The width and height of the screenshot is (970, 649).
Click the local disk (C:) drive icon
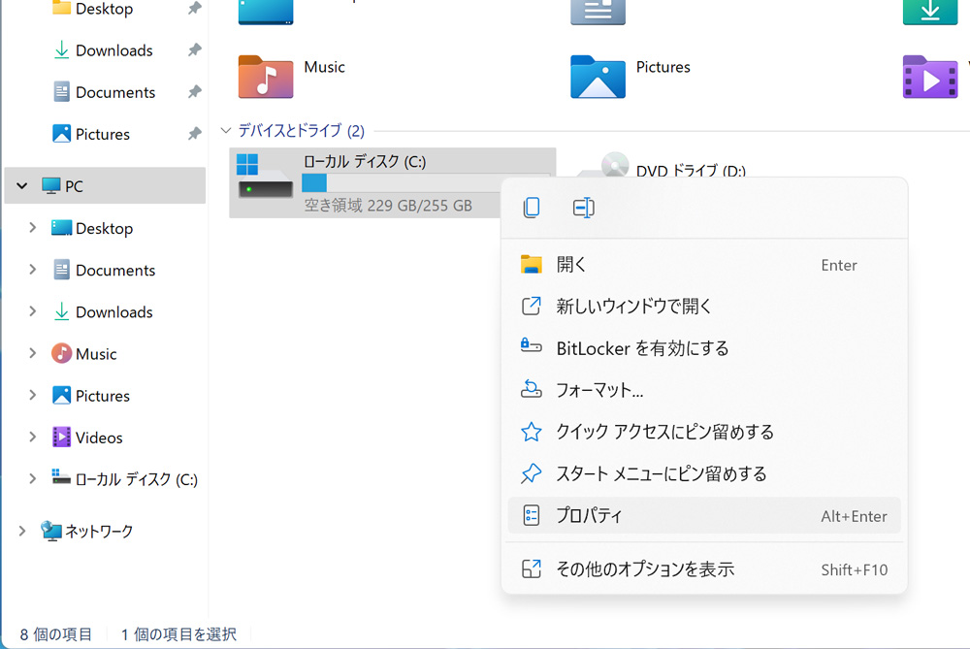point(266,178)
